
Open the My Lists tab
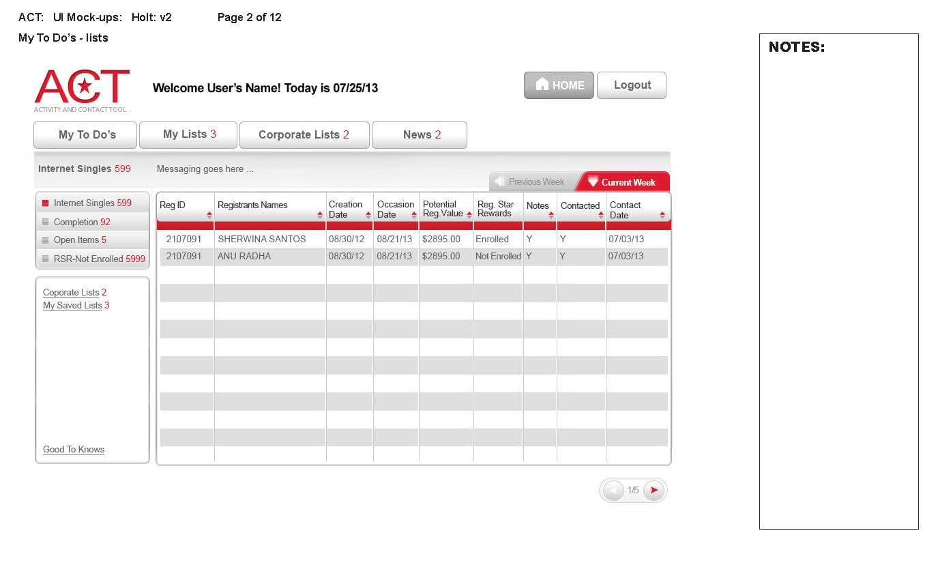188,134
